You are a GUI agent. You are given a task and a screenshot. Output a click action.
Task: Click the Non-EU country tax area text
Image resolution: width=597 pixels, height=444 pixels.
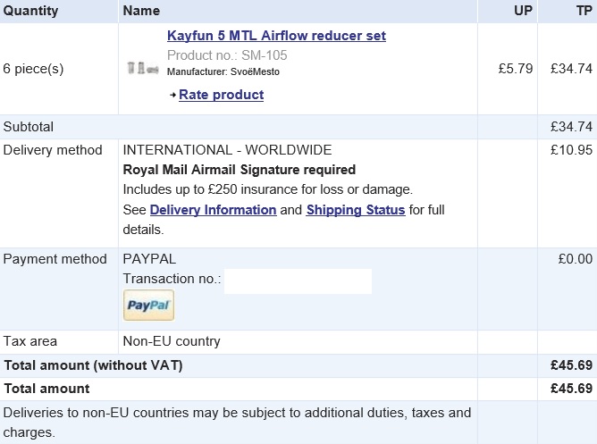point(171,341)
